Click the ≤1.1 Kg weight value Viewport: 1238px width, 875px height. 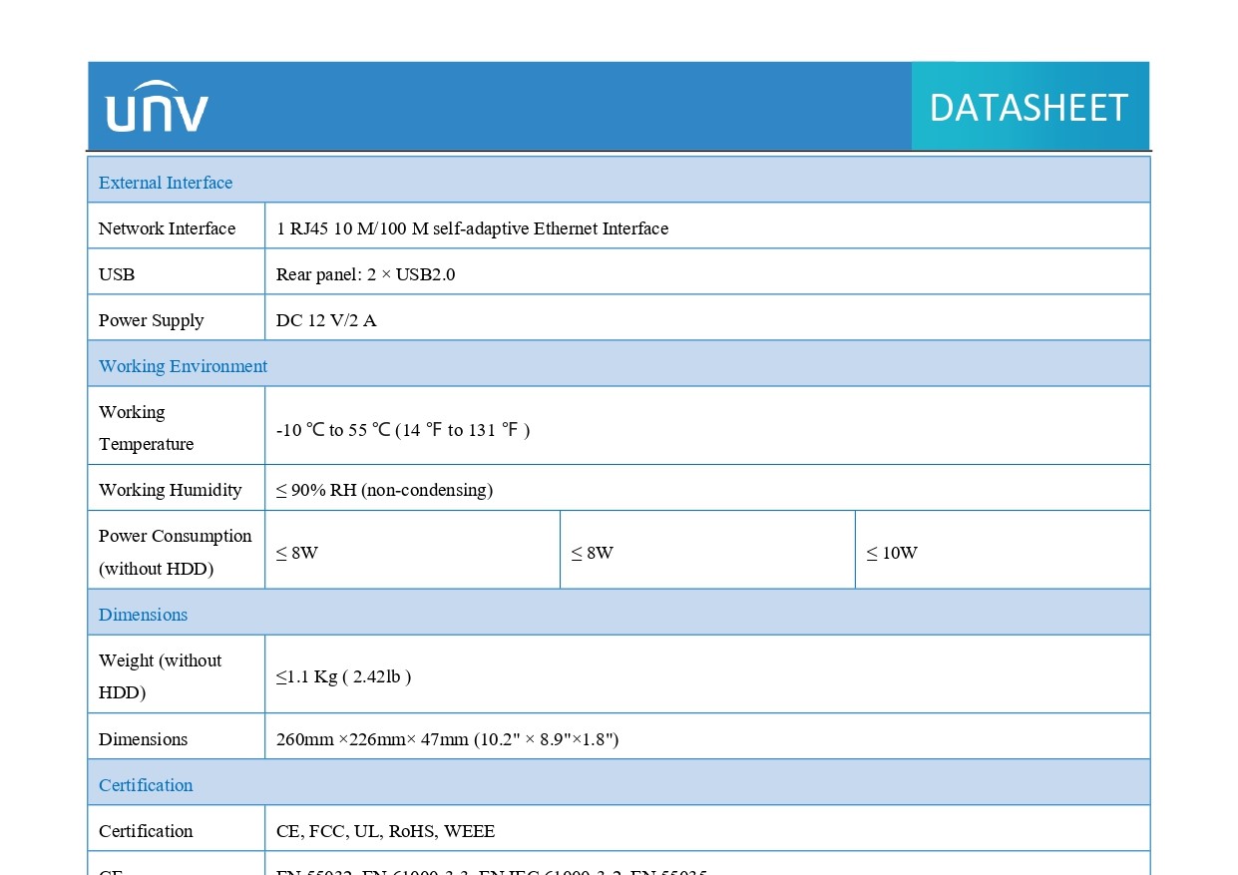click(x=343, y=676)
